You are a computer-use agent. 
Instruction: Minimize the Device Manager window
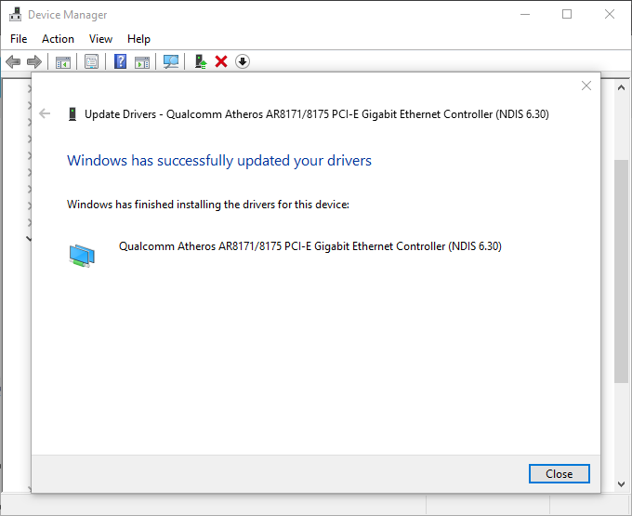pyautogui.click(x=525, y=14)
